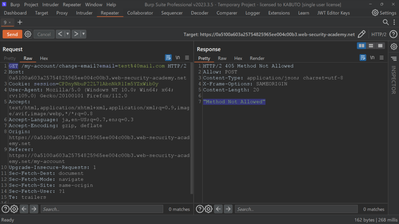
Task: Select Response Render view tab
Action: pos(257,58)
